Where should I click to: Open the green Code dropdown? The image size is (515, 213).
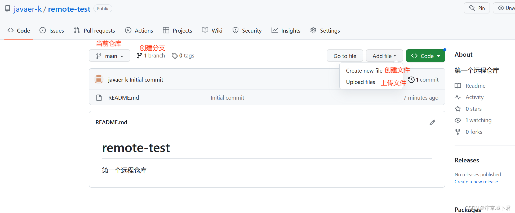(x=425, y=56)
